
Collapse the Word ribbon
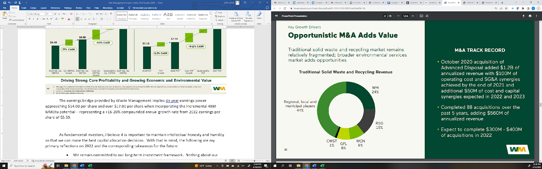[268, 24]
